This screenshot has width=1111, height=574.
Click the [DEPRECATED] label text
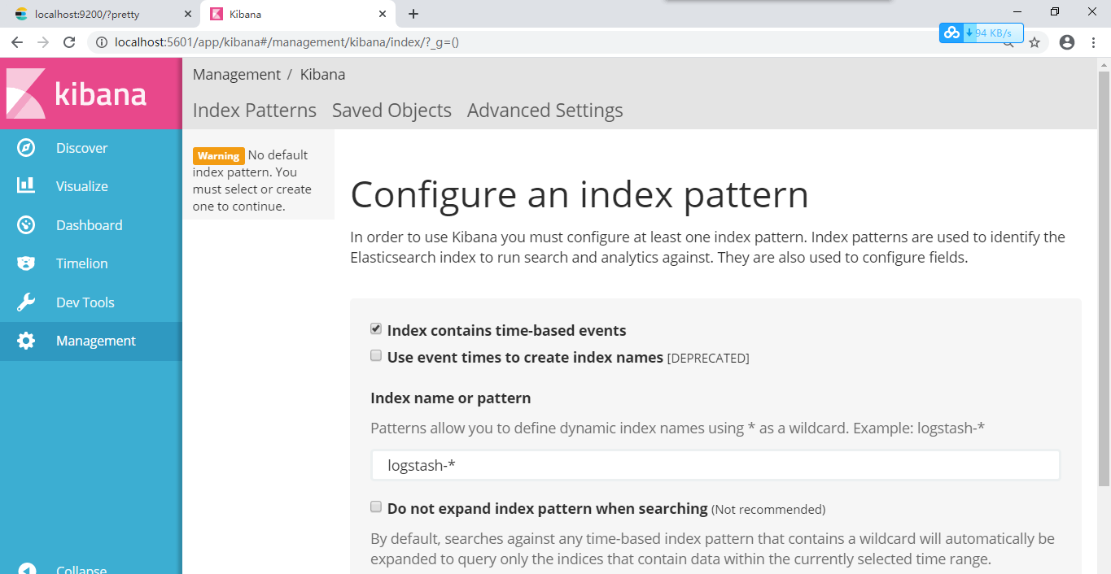coord(708,358)
